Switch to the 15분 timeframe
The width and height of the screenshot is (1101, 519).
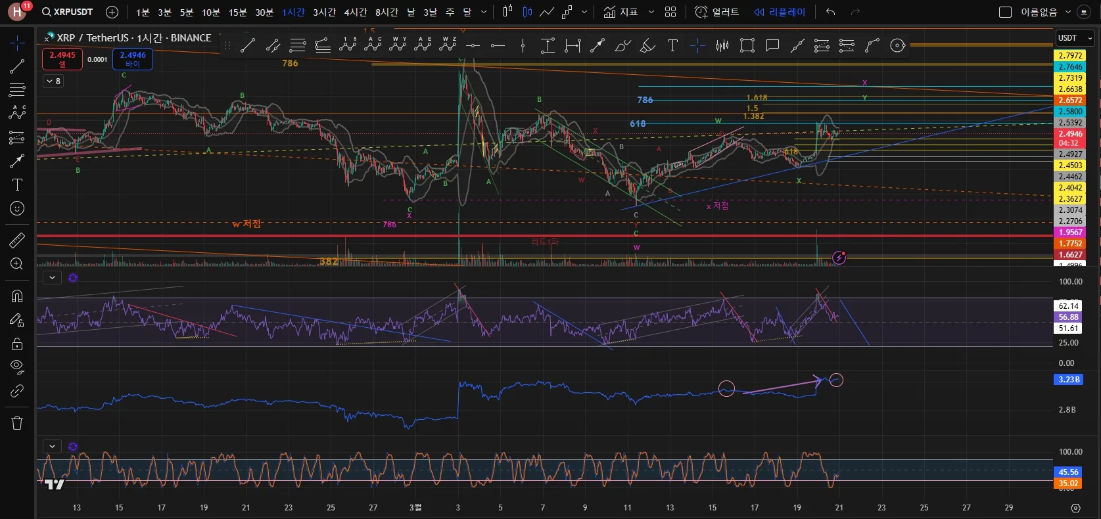click(237, 12)
